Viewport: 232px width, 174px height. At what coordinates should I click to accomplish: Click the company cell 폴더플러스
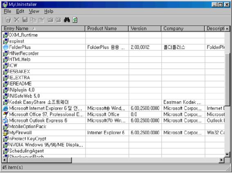(x=174, y=47)
